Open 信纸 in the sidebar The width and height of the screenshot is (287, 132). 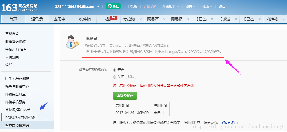coord(9,65)
